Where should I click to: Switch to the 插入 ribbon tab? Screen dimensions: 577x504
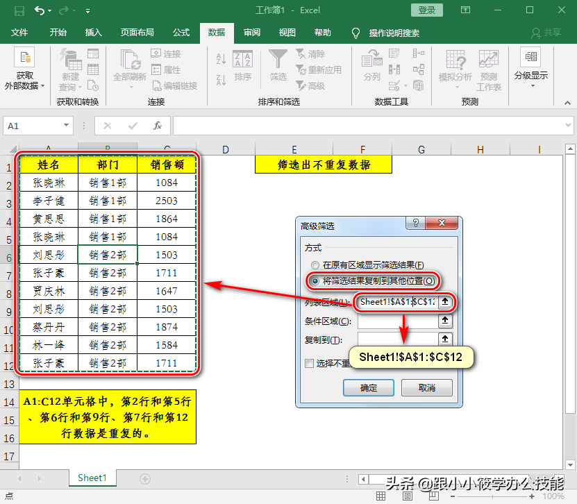94,33
